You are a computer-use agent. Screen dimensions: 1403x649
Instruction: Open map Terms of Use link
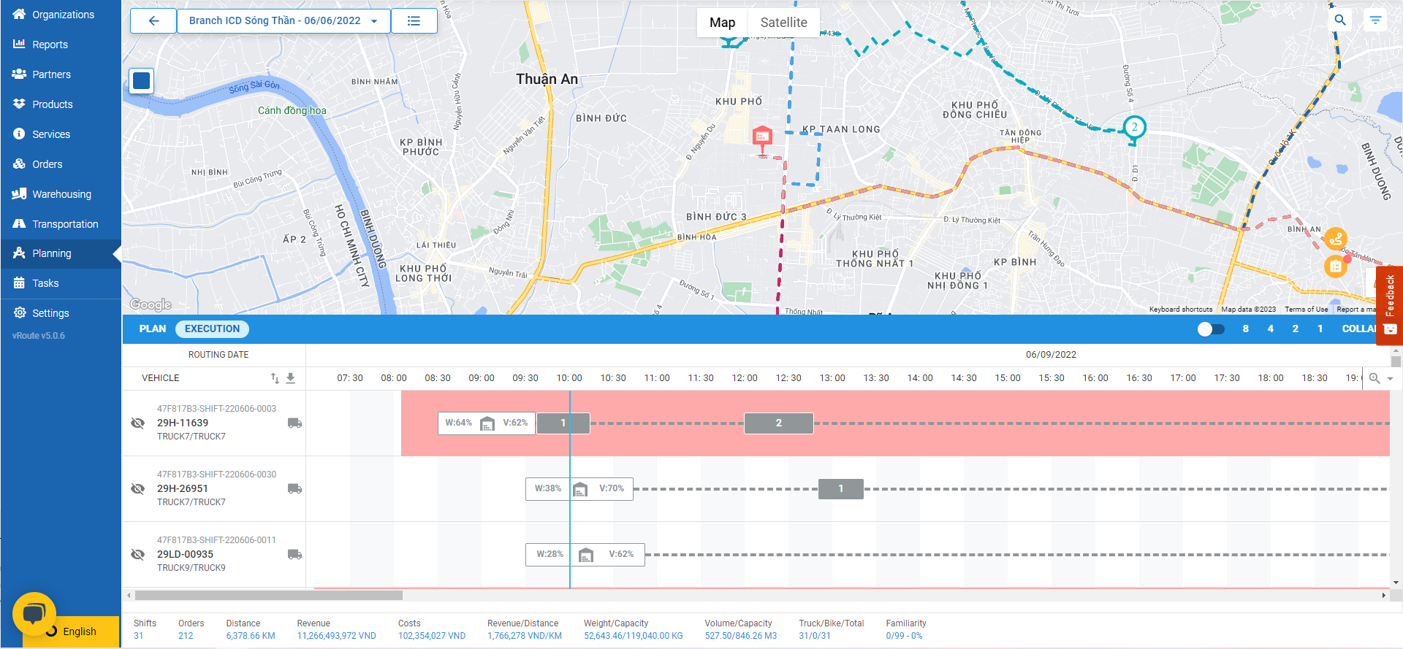coord(1307,310)
